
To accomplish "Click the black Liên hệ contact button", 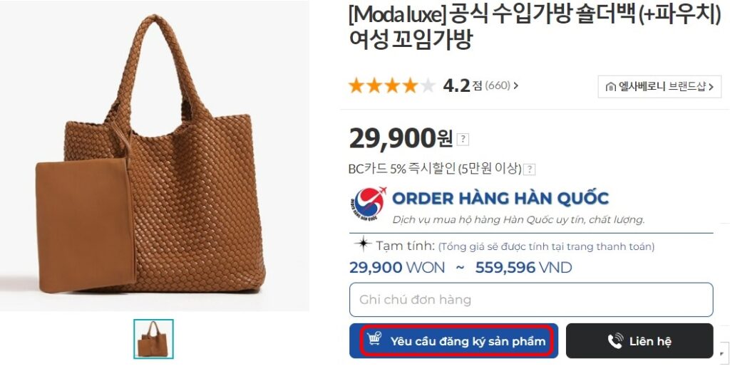I will click(639, 341).
